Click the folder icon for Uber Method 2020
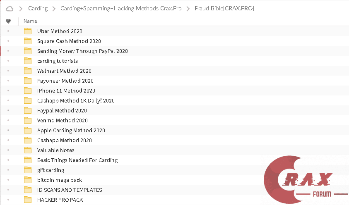This screenshot has width=349, height=205. tap(28, 31)
